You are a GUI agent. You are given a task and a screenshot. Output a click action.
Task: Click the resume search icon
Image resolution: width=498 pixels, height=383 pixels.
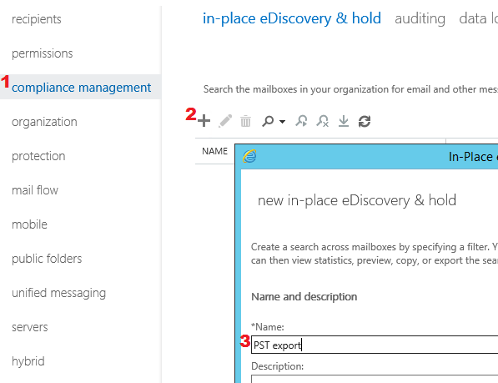coord(301,121)
